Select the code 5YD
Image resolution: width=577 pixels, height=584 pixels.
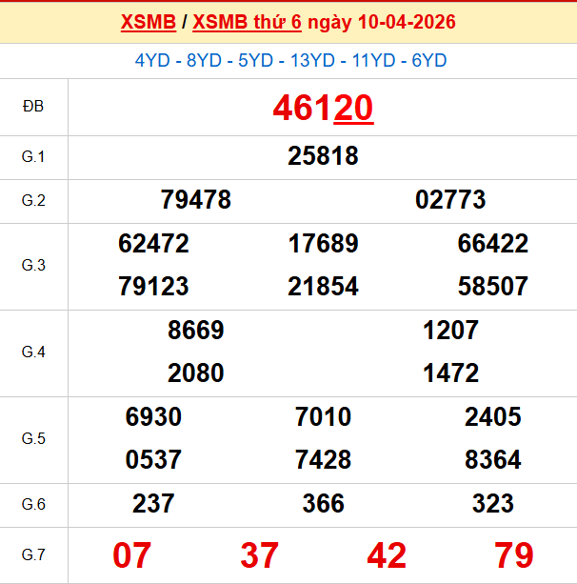click(x=256, y=60)
